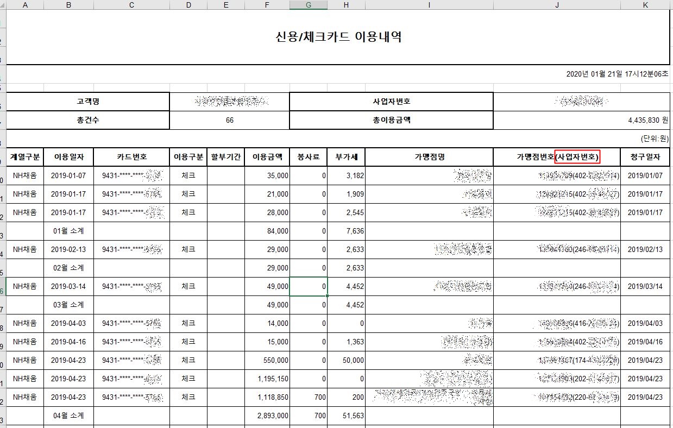This screenshot has height=428, width=673.
Task: Click the 청구일자 table header
Action: click(645, 157)
